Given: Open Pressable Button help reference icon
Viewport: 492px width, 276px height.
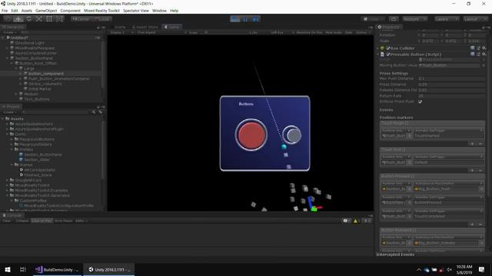Looking at the screenshot, I should click(x=473, y=54).
